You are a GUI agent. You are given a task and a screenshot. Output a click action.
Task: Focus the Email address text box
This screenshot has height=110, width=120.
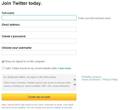pyautogui.click(x=39, y=29)
